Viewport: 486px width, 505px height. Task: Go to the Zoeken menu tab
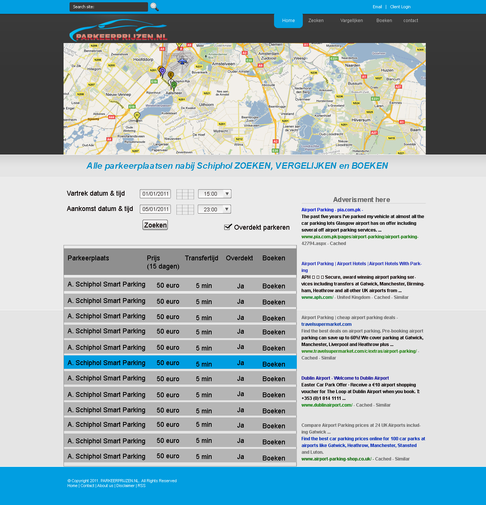[x=316, y=21]
